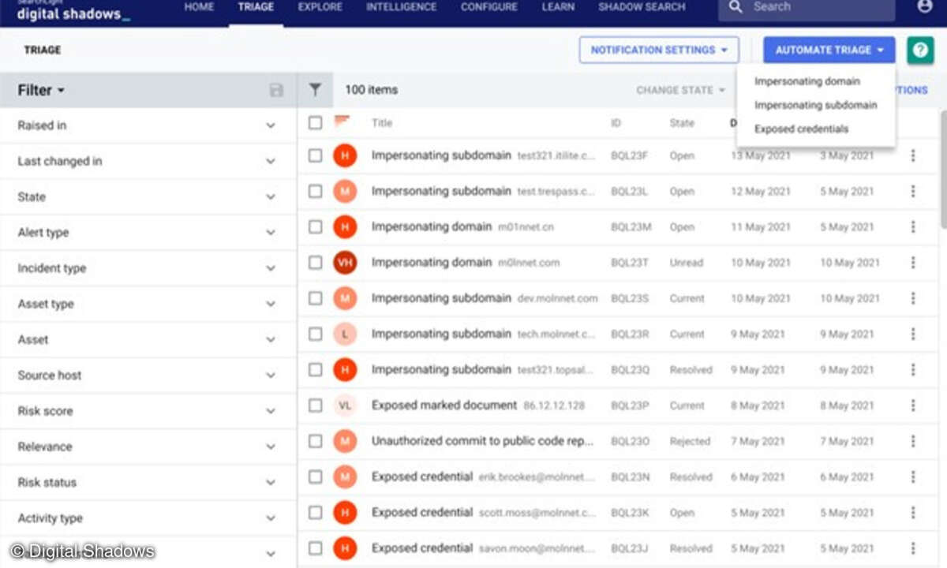The image size is (947, 568).
Task: Open row actions menu for BQL23P
Action: tap(913, 405)
